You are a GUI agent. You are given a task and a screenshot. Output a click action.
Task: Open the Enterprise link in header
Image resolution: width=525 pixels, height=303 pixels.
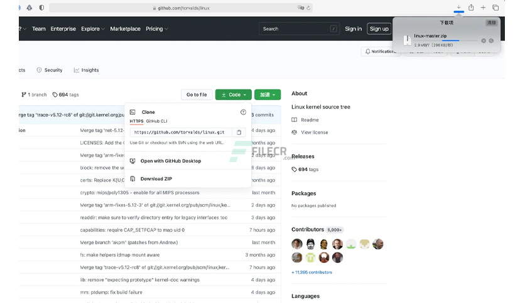pyautogui.click(x=63, y=29)
